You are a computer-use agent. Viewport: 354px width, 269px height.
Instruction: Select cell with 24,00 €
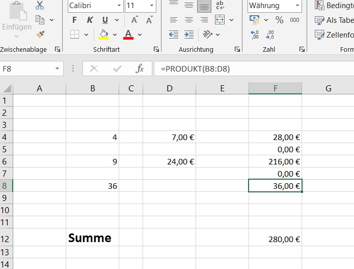pos(169,161)
